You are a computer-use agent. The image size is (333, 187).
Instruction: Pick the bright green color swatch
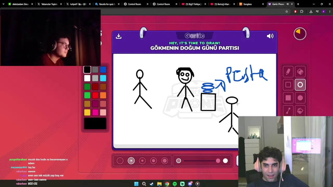[87, 95]
